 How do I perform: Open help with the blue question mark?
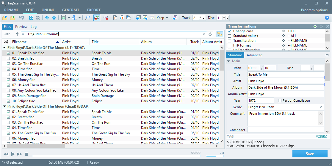tap(327, 18)
